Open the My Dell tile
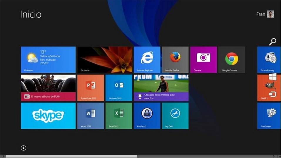The width and height of the screenshot is (281, 158). [x=175, y=116]
